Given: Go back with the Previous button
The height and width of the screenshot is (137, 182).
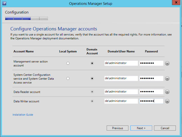Looking at the screenshot, I should [117, 128].
